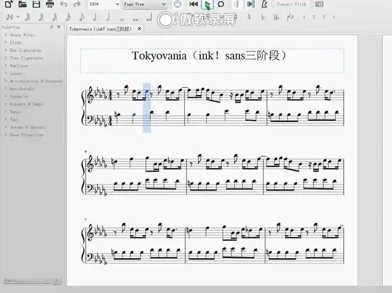Click the play button to start playback
Image resolution: width=392 pixels, height=293 pixels.
pyautogui.click(x=207, y=5)
